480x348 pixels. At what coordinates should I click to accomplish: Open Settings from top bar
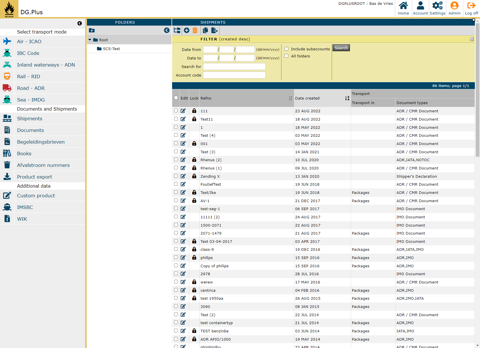[x=437, y=8]
